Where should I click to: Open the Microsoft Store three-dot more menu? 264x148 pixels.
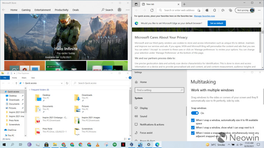pyautogui.click(x=127, y=10)
